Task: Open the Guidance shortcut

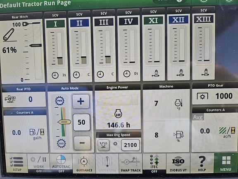Action: 84,163
